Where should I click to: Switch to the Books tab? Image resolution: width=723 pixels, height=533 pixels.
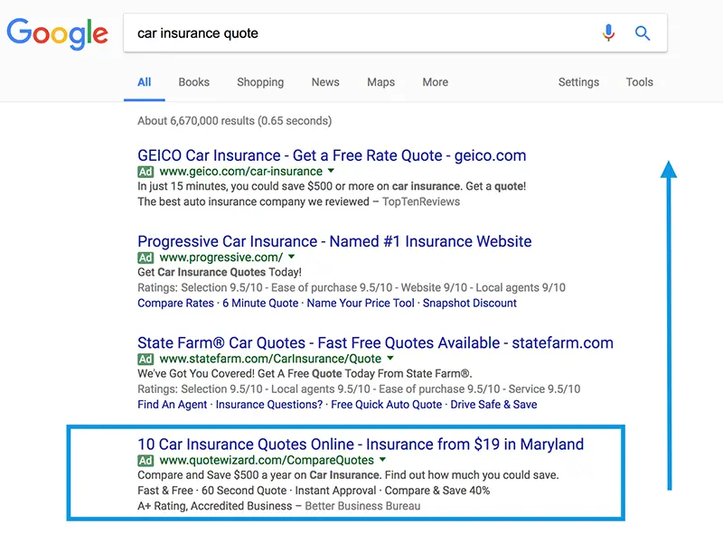pyautogui.click(x=194, y=82)
